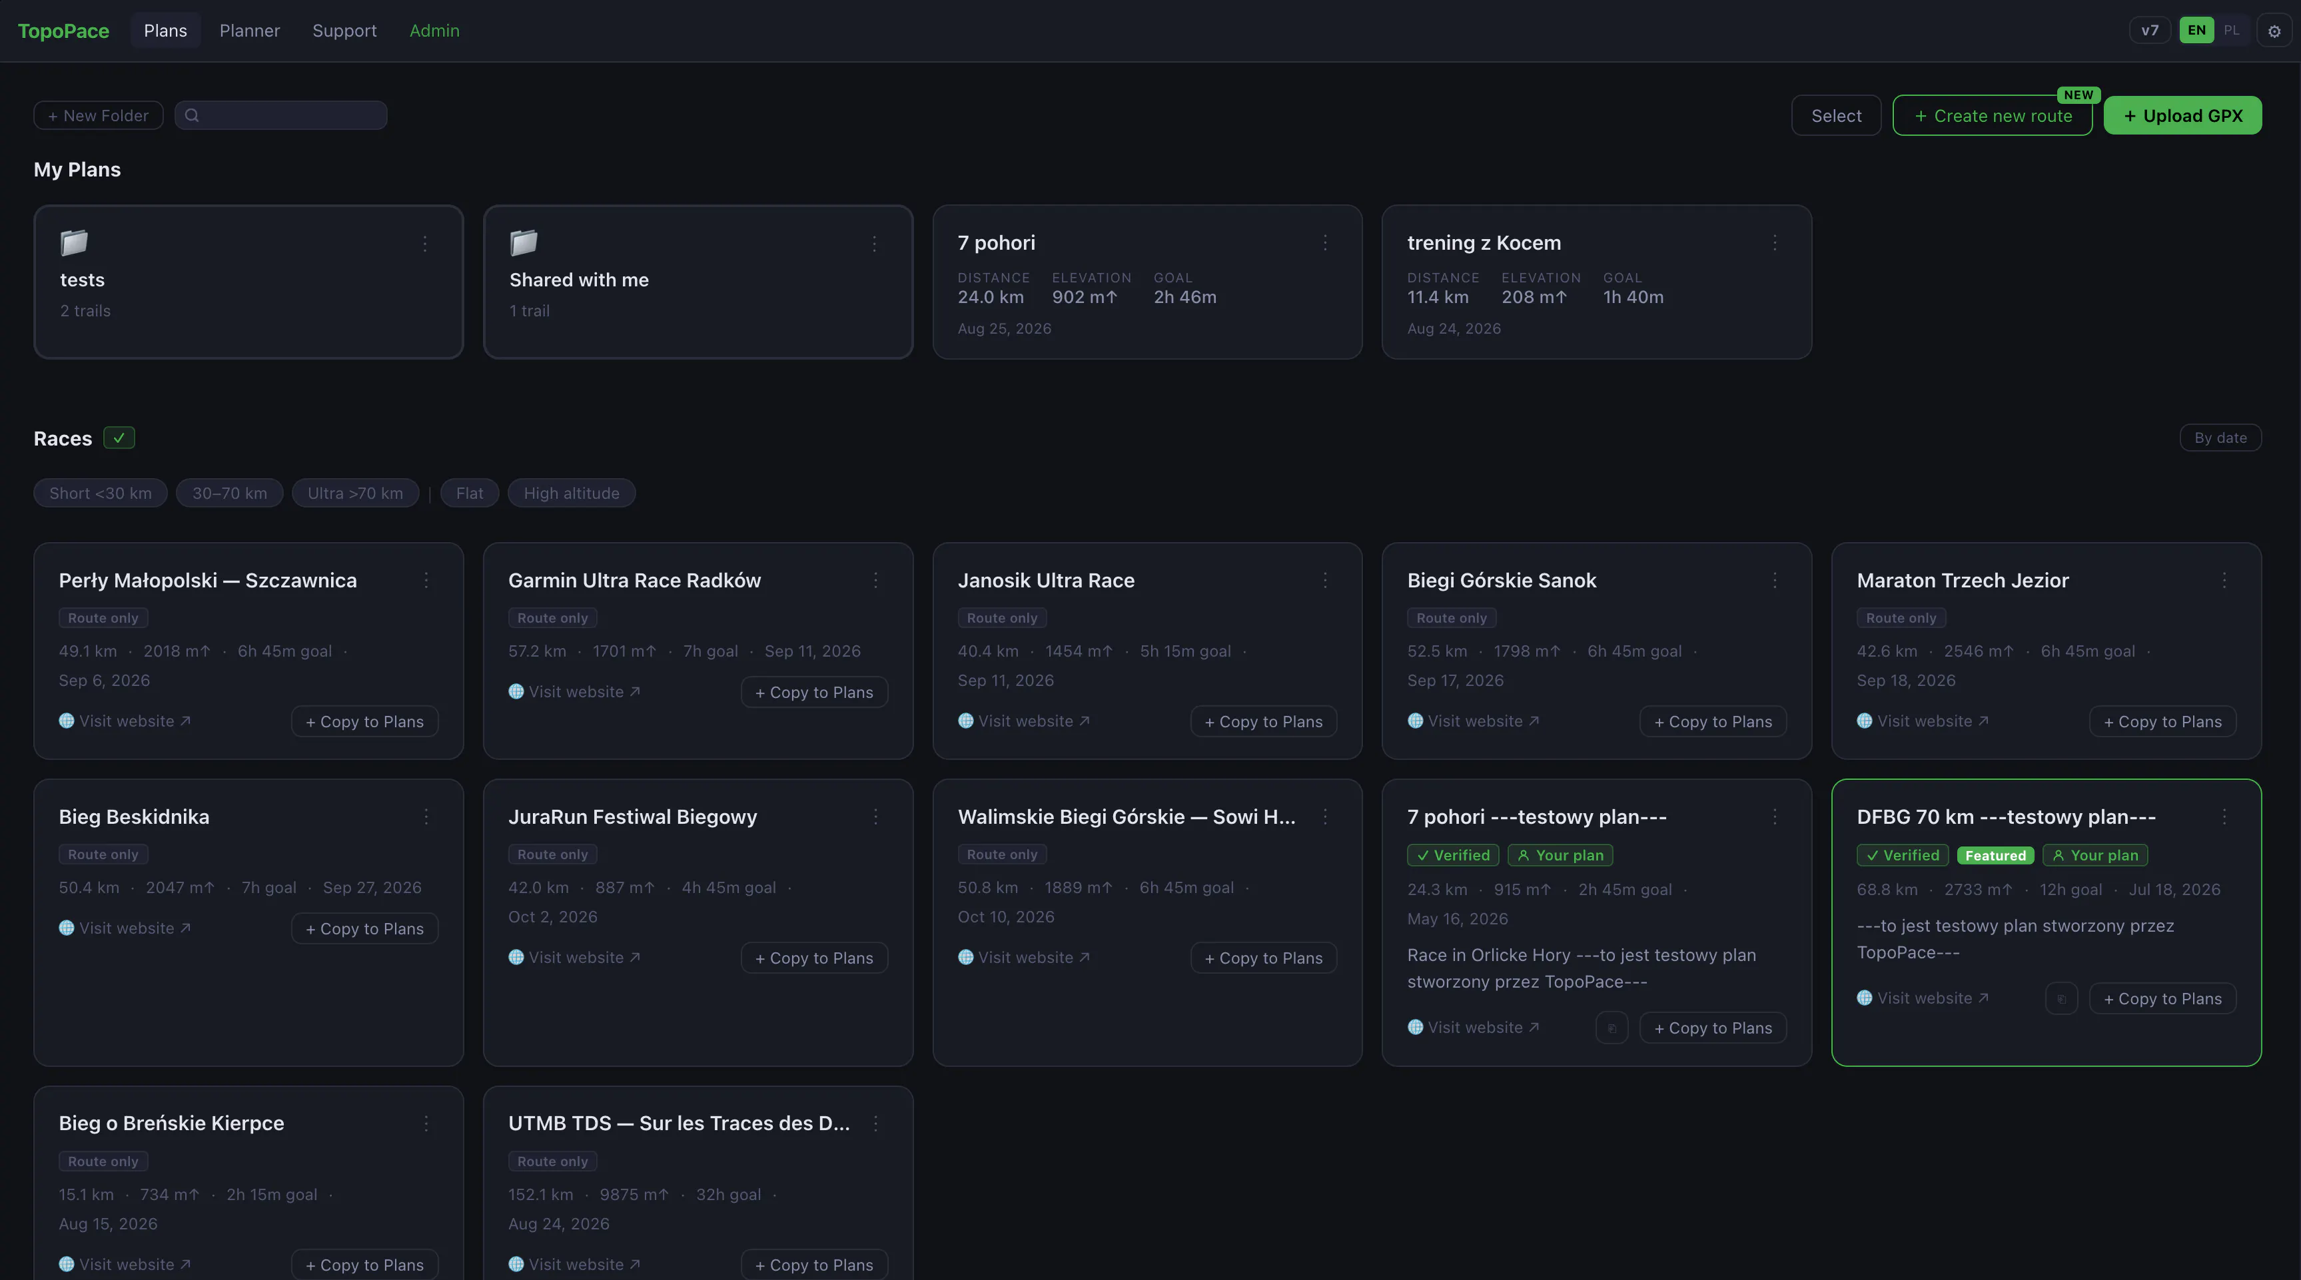2301x1280 pixels.
Task: Click TopoPace logo
Action: (x=63, y=31)
